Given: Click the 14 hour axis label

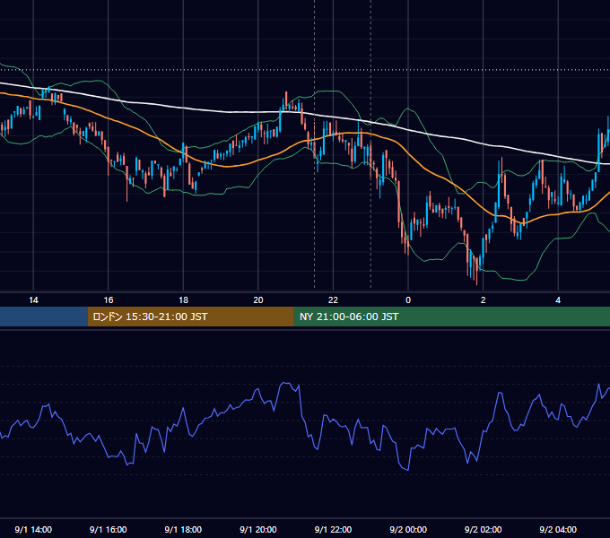Looking at the screenshot, I should coord(33,300).
